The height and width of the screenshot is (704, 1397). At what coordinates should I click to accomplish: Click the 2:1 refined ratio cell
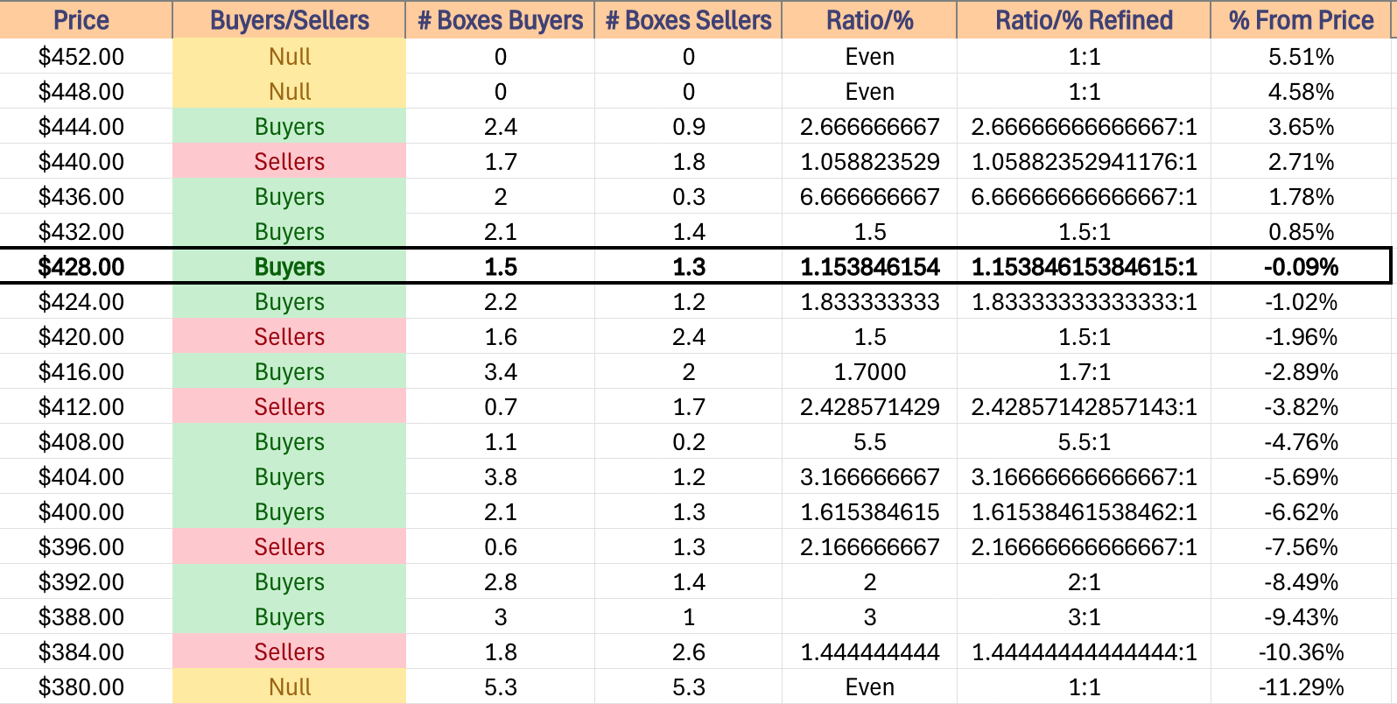point(1085,582)
